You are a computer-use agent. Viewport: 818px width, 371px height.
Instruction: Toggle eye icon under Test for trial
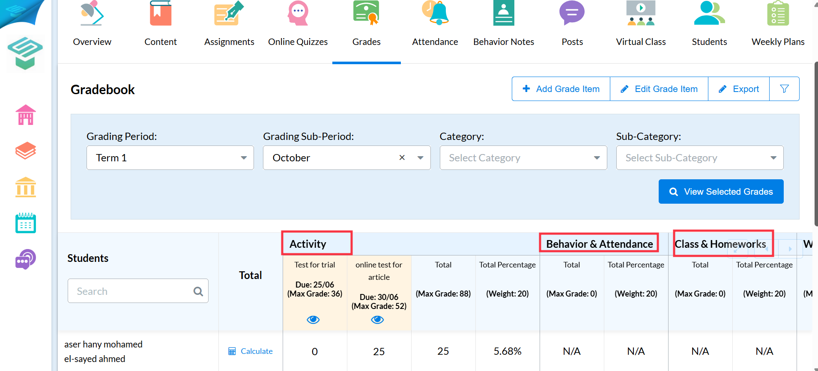[x=313, y=320]
